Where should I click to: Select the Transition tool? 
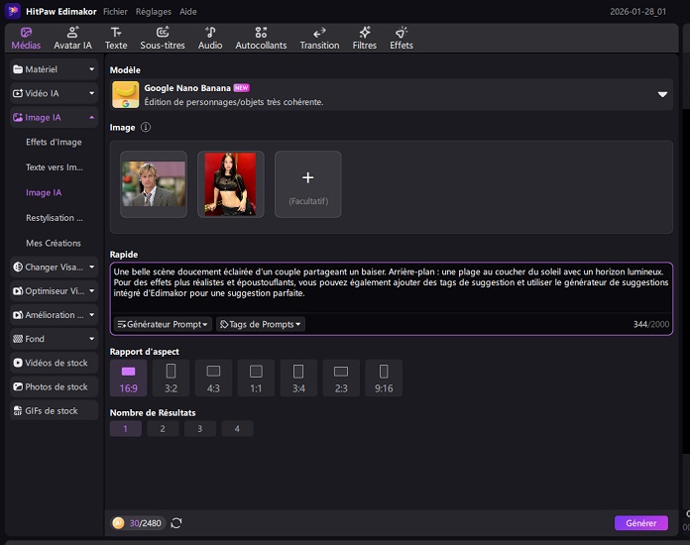coord(319,38)
